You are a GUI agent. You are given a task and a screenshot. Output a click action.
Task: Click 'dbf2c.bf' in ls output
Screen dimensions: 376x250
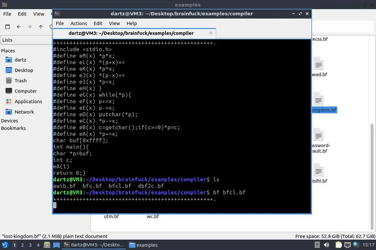point(151,186)
